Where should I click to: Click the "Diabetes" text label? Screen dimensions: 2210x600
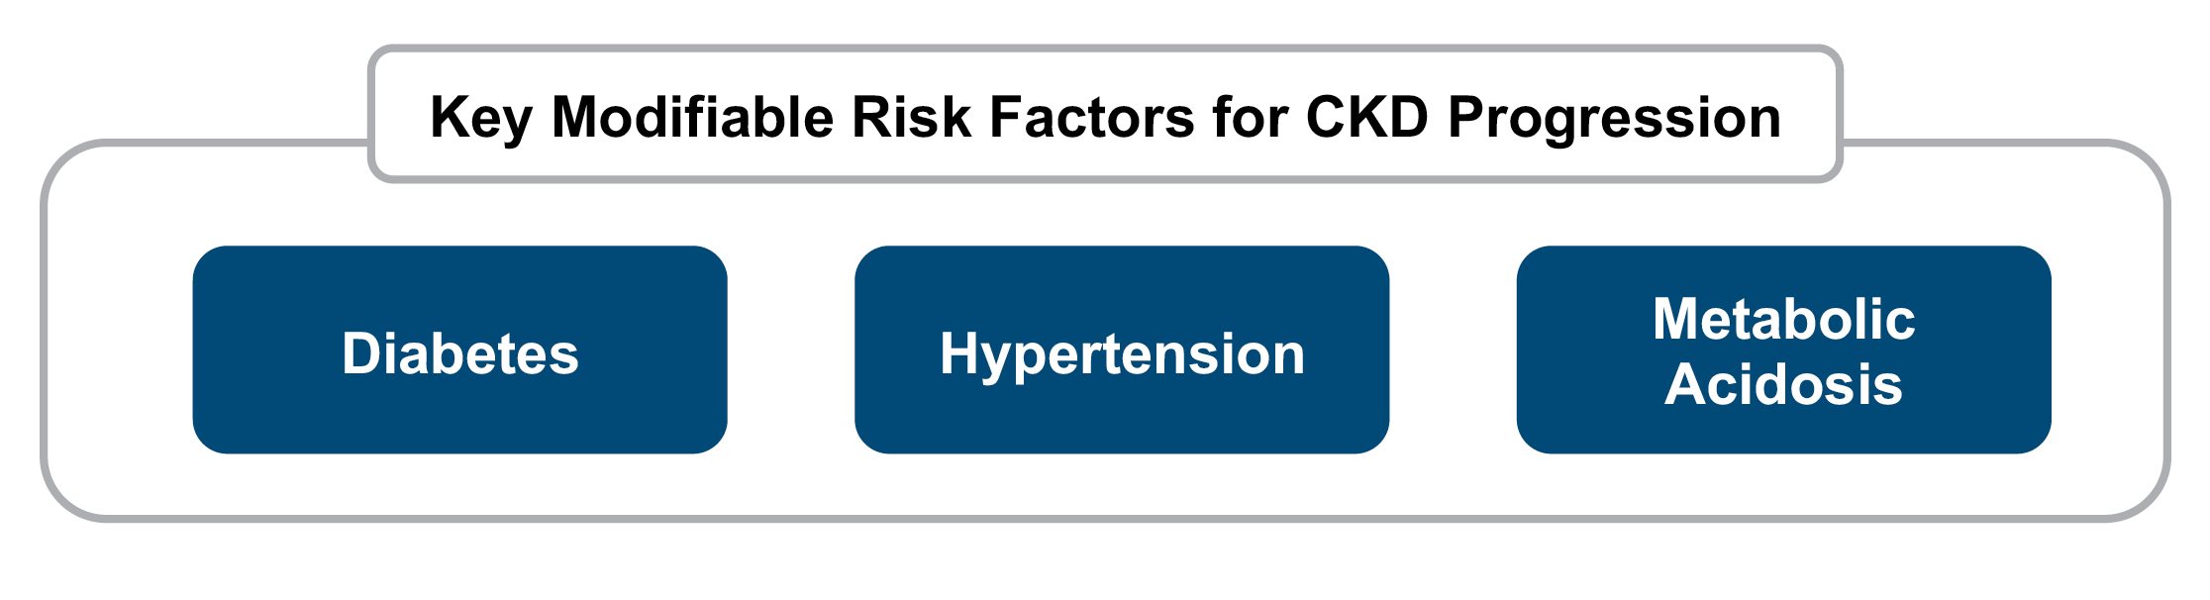[x=459, y=353]
